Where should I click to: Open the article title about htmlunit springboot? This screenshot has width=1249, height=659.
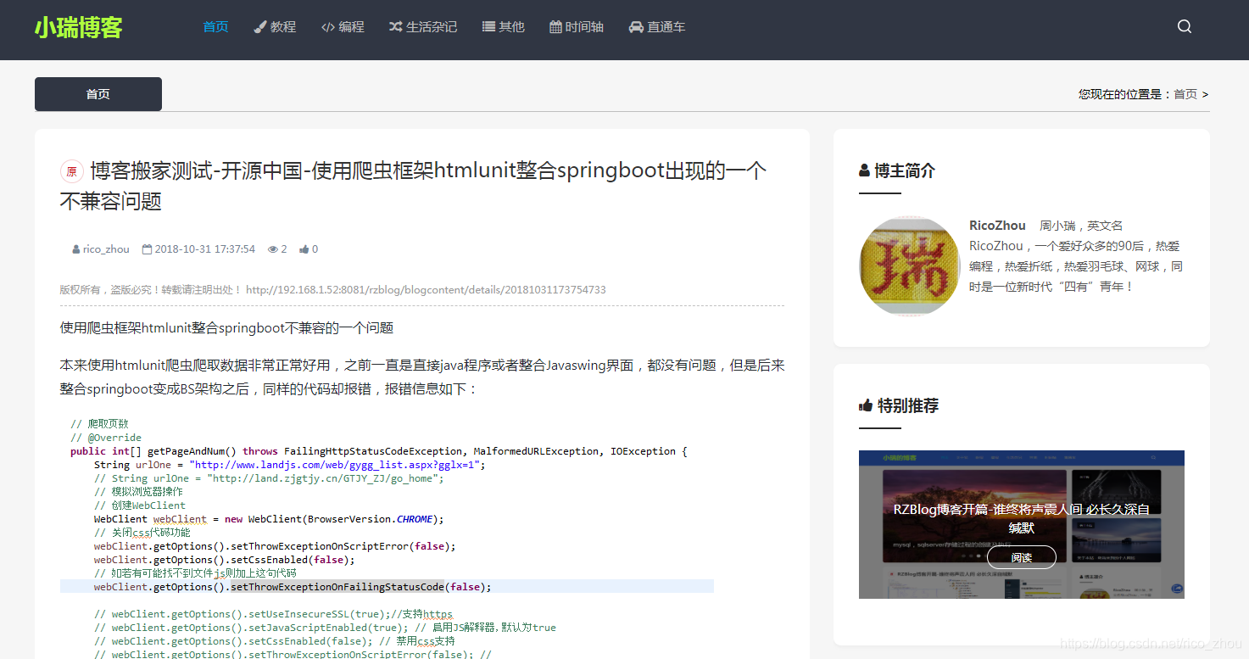[x=413, y=186]
